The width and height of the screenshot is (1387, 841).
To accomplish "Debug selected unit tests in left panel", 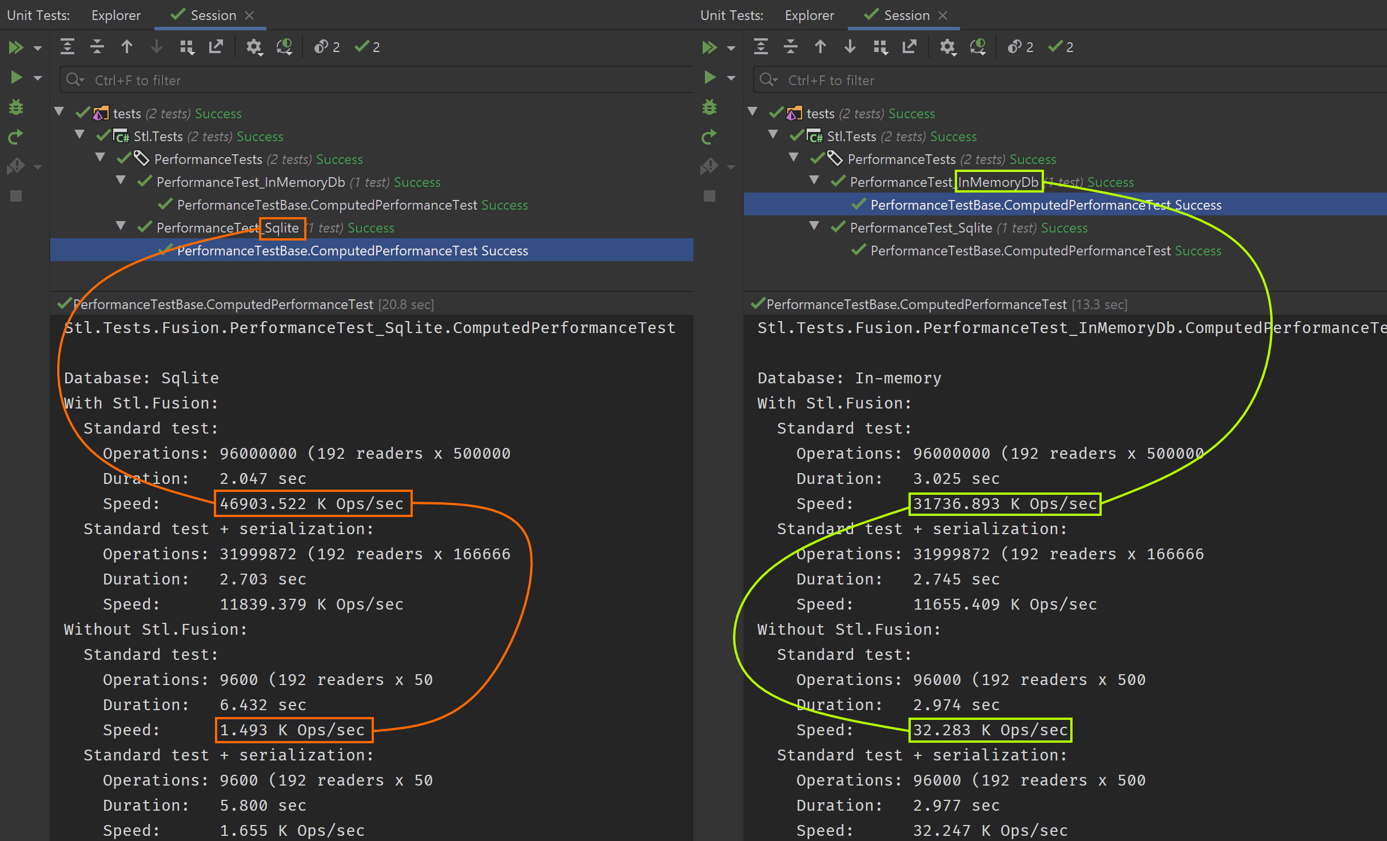I will pos(16,107).
